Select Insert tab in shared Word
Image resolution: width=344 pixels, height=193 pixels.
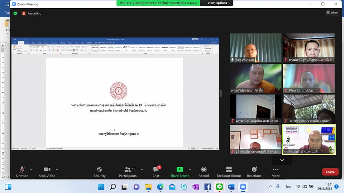click(x=28, y=43)
